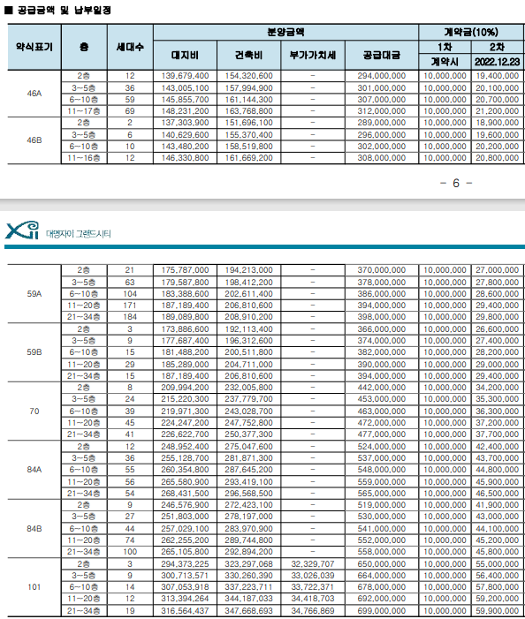This screenshot has height=619, width=525.
Task: Click construction cost 154,320,600
Action: 249,76
